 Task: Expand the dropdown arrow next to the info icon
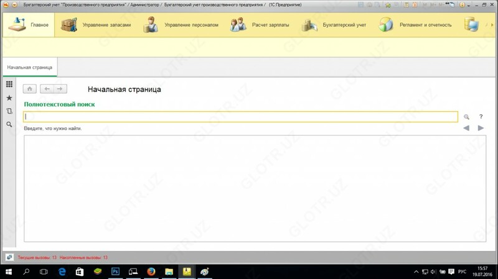(x=469, y=6)
